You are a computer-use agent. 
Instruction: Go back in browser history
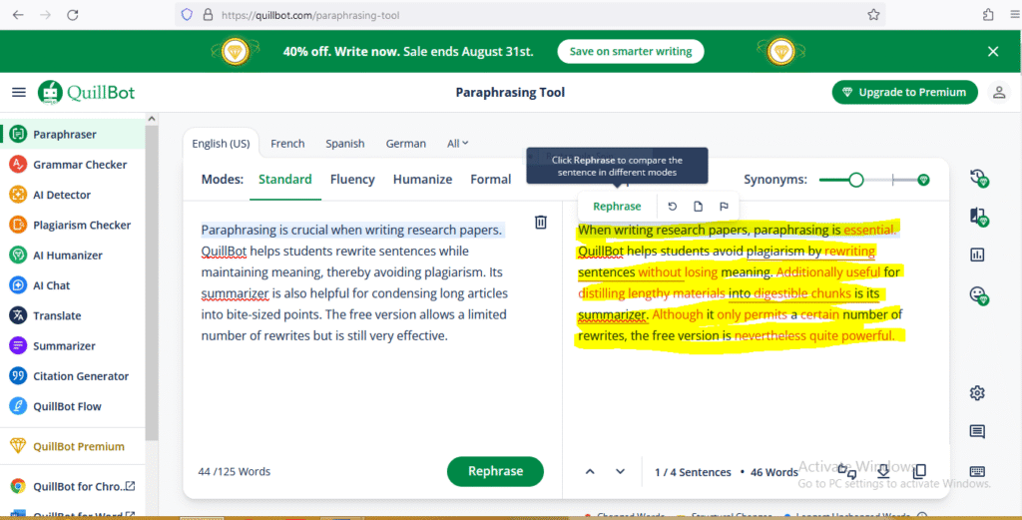[x=18, y=15]
